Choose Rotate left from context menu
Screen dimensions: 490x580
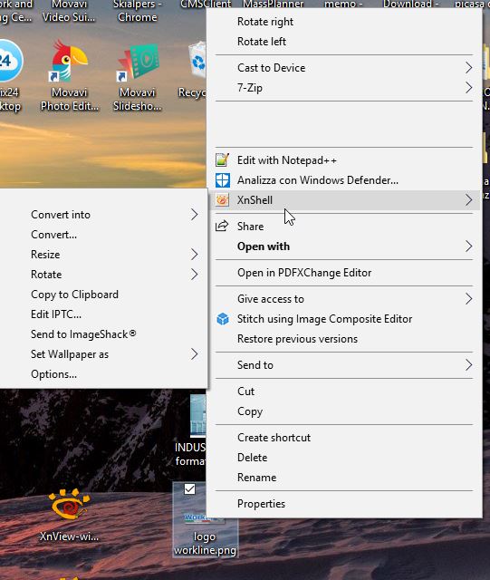pos(344,42)
